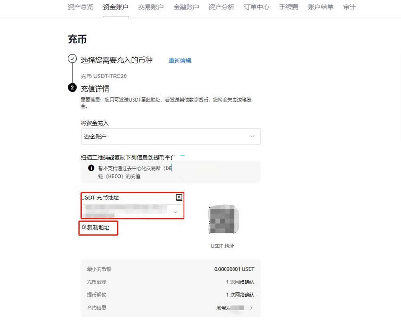Screen dimensions: 401x333
Task: Go to the 金融账户 tab
Action: 186,7
